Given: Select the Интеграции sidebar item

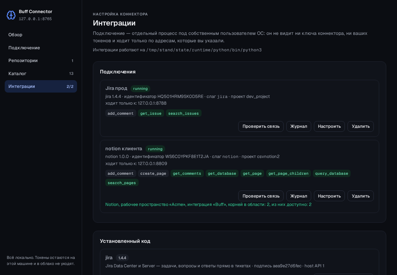Looking at the screenshot, I should click(41, 86).
